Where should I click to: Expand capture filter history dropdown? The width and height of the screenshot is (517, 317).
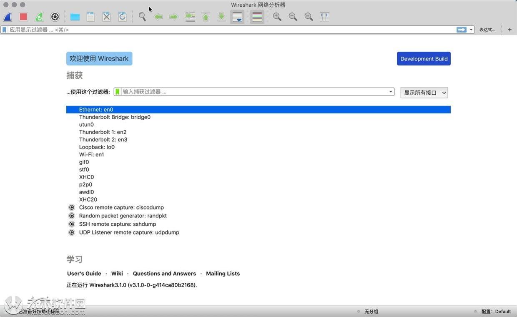[391, 92]
